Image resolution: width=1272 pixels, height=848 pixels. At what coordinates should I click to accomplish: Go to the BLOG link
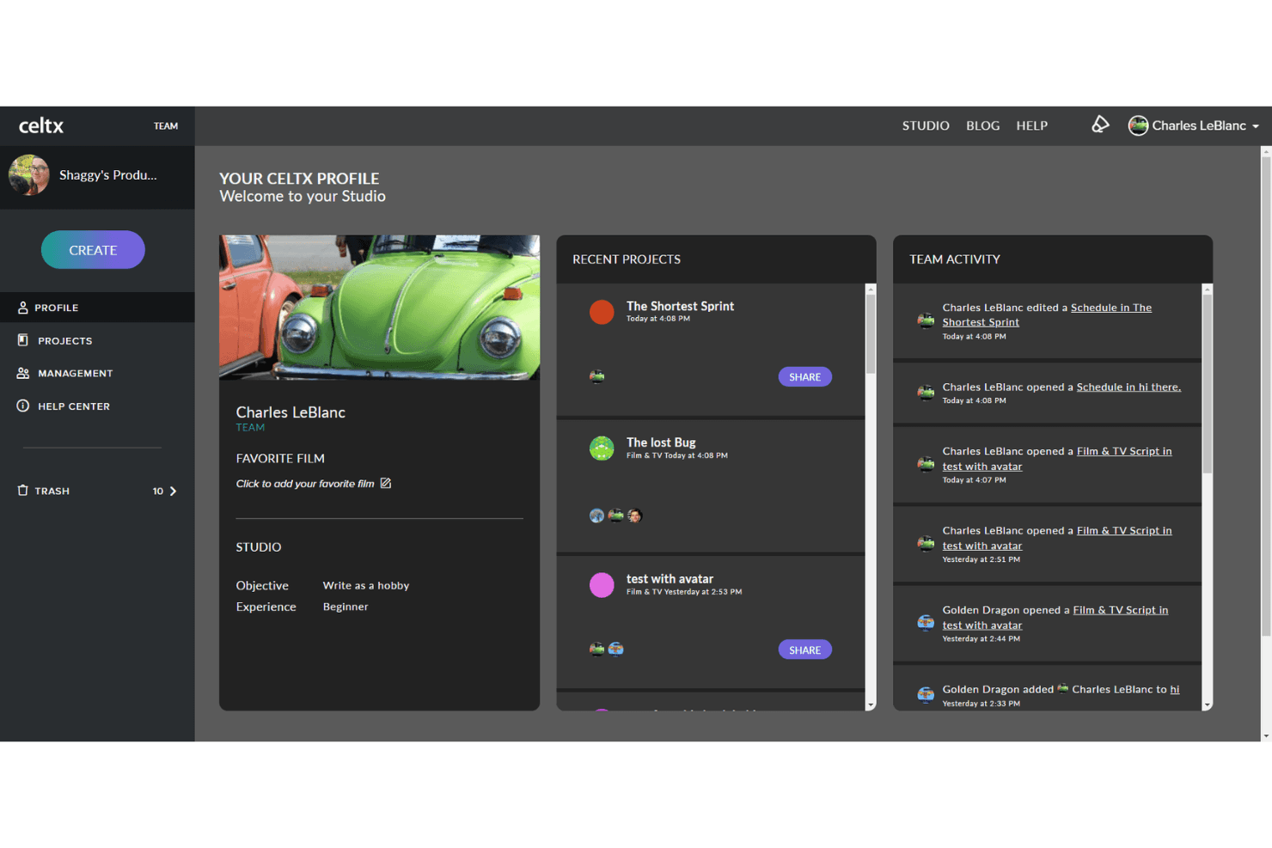pyautogui.click(x=982, y=125)
